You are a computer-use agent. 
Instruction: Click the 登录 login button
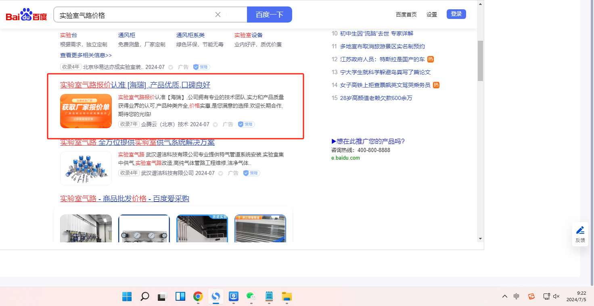[x=456, y=14]
